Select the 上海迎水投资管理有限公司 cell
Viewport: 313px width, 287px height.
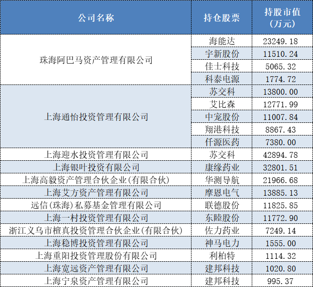click(x=96, y=154)
